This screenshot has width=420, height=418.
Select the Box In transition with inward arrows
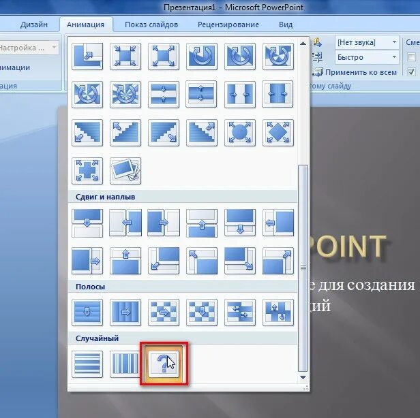(125, 57)
